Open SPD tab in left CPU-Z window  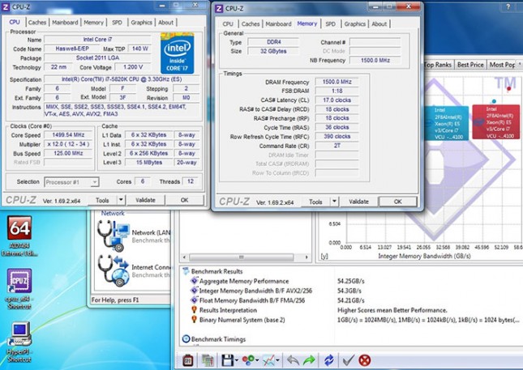click(x=117, y=23)
